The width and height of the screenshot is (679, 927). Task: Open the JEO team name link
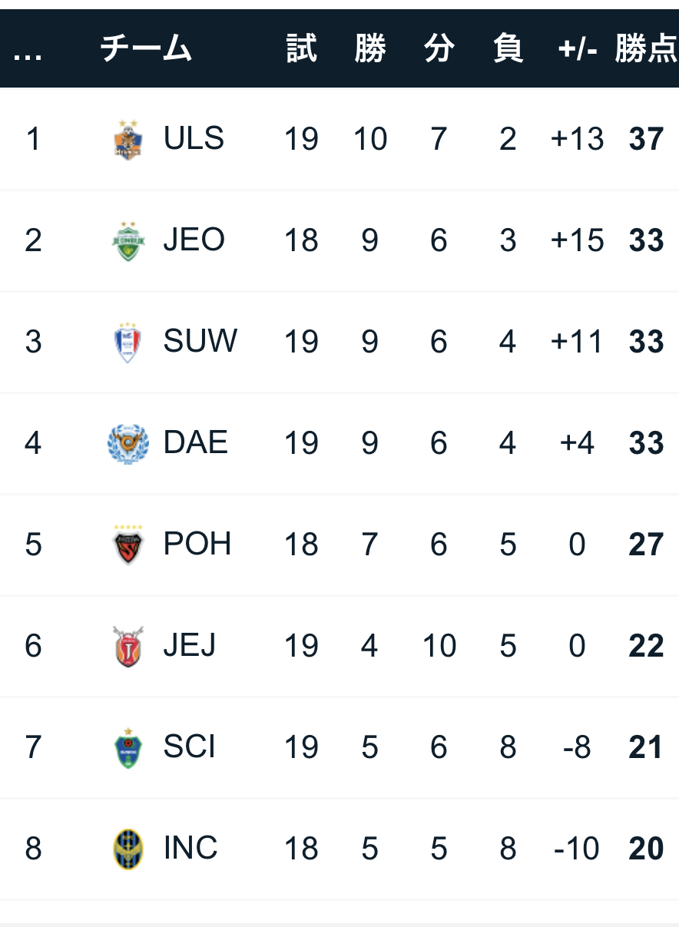194,240
